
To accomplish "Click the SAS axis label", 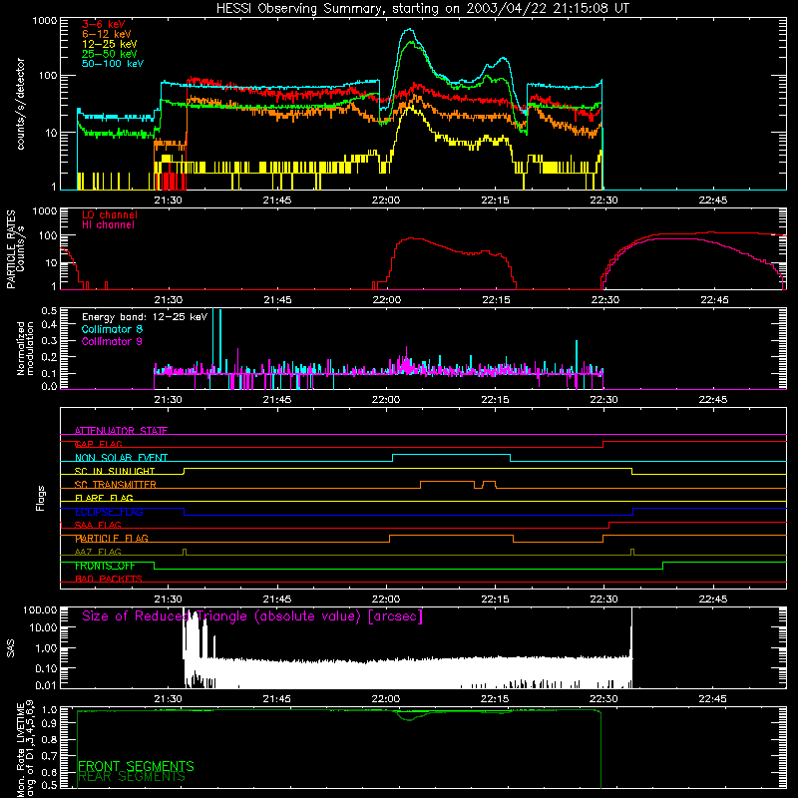I will [x=11, y=648].
